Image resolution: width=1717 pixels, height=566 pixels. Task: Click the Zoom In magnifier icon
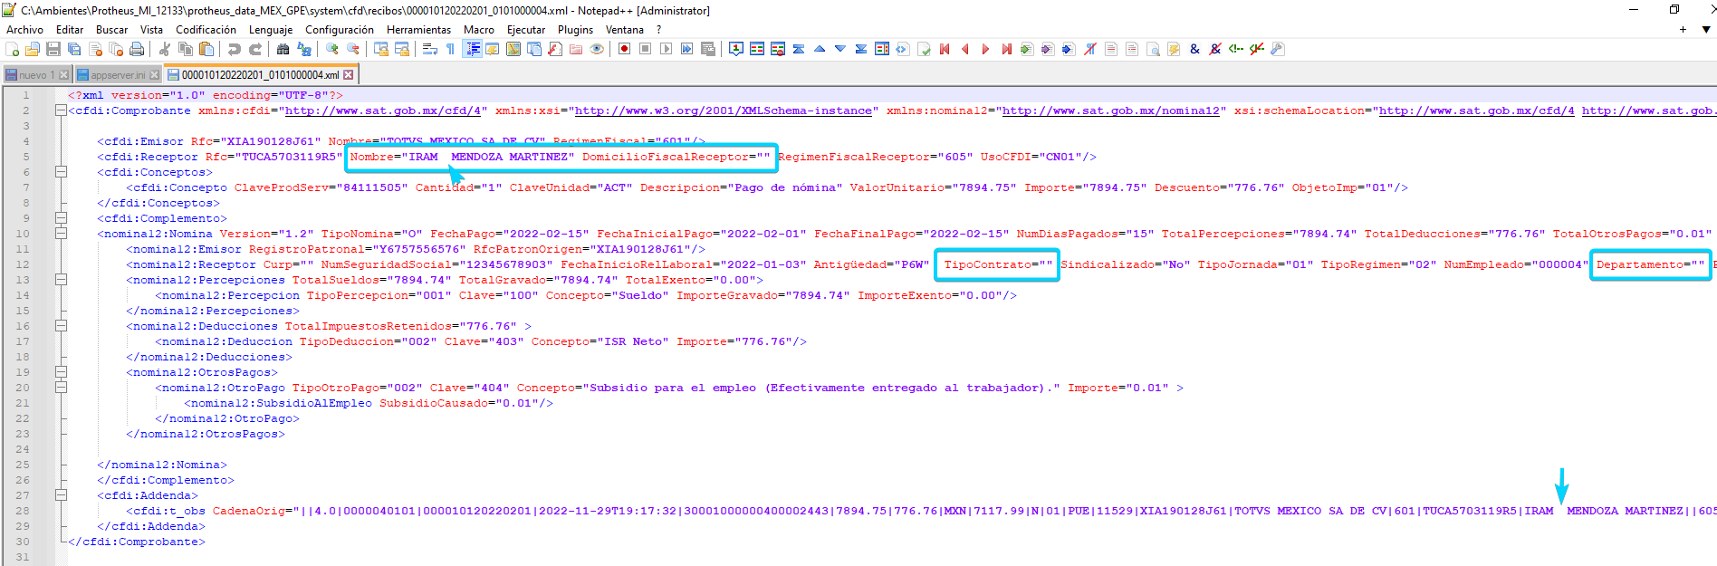pyautogui.click(x=332, y=49)
